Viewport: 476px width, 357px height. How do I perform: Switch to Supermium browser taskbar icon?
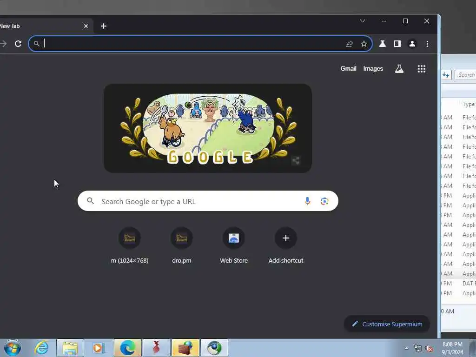tap(214, 348)
